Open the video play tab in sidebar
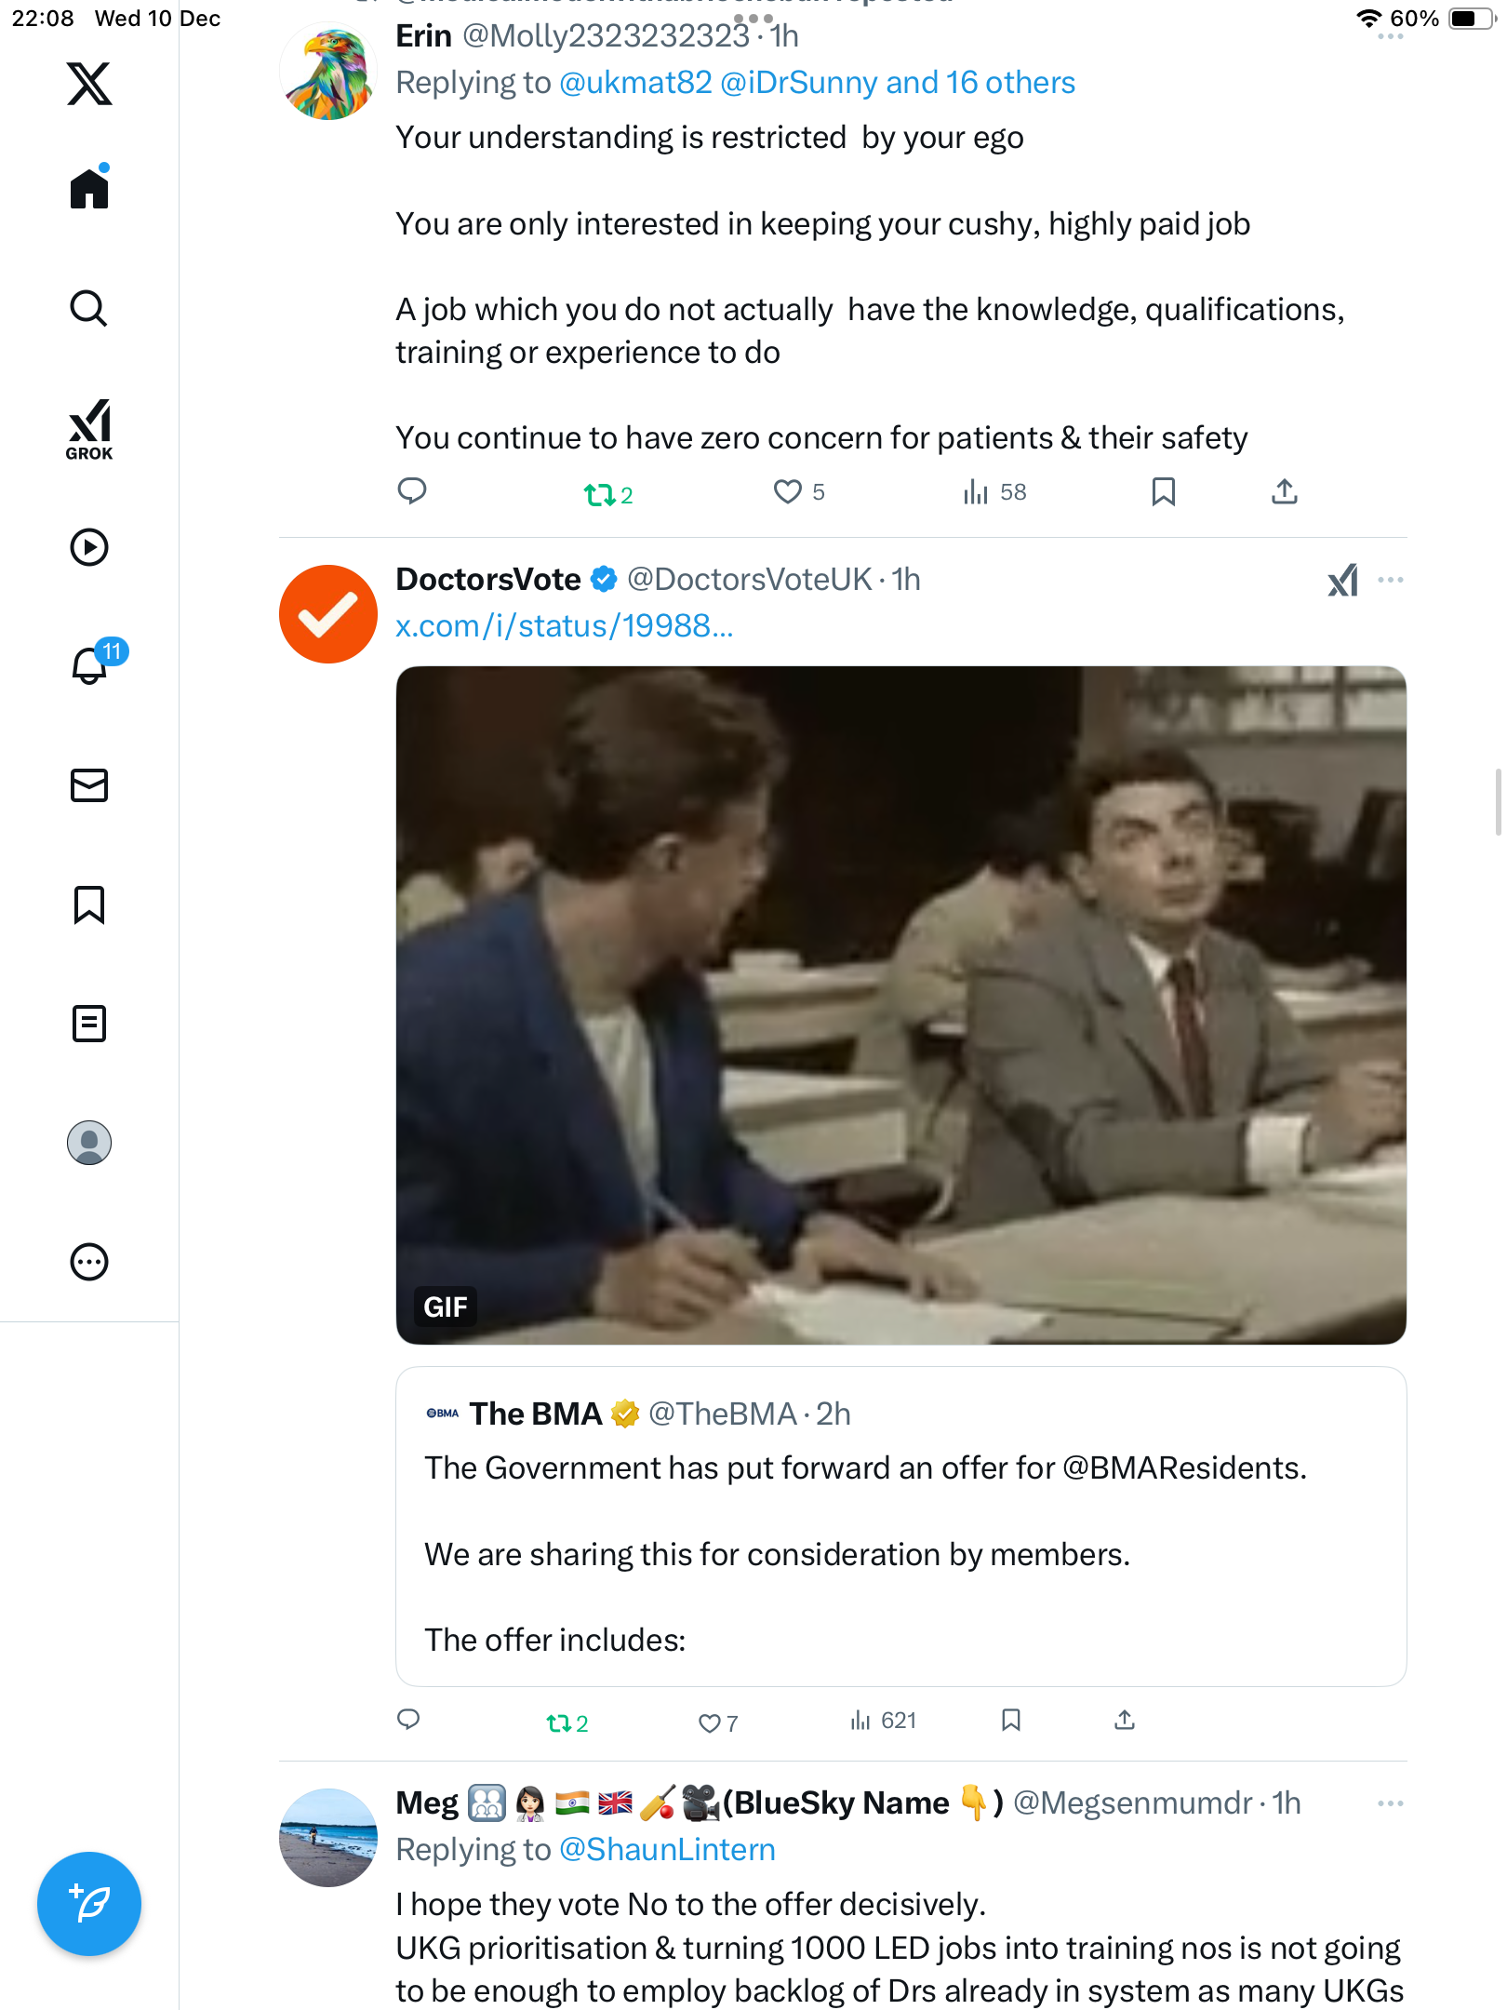Image resolution: width=1507 pixels, height=2010 pixels. click(89, 547)
